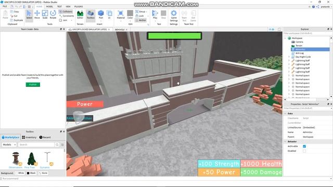This screenshot has height=187, width=333.
Task: Undock the Team Create panel
Action: click(x=61, y=29)
